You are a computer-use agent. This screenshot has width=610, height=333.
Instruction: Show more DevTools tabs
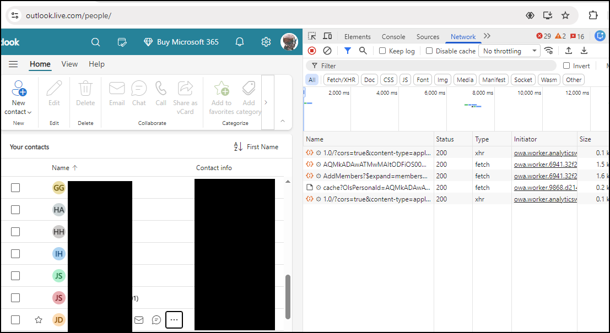coord(487,36)
